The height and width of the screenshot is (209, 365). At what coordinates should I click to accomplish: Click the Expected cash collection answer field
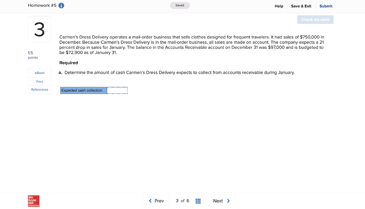coord(118,90)
